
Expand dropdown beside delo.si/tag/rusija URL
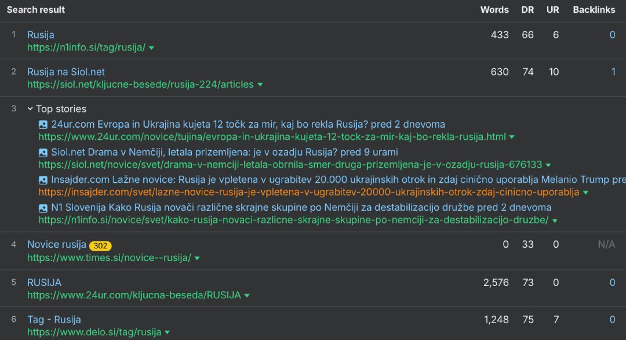tap(167, 333)
